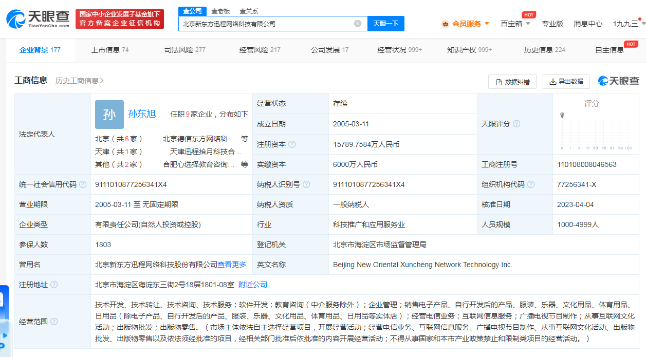Open the 自主信息 tab
The width and height of the screenshot is (646, 357).
coord(610,50)
